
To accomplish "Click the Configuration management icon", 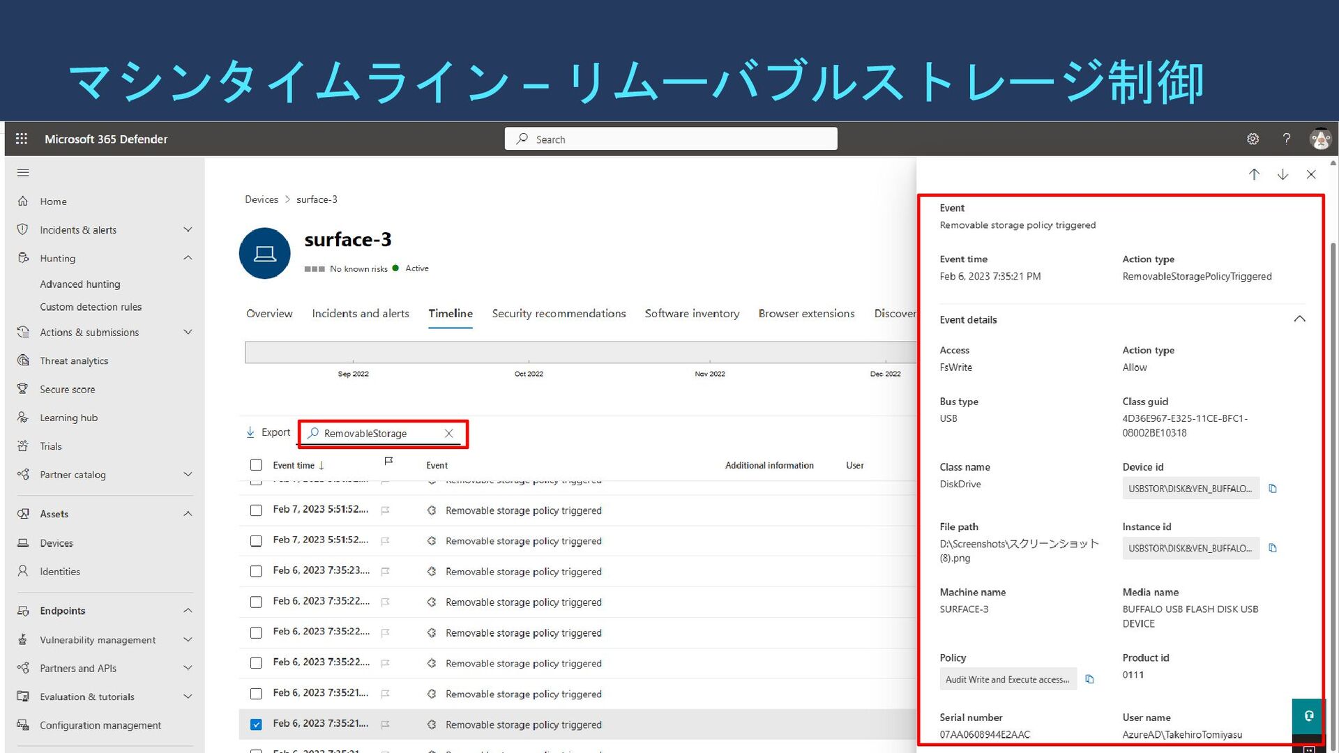I will click(23, 725).
